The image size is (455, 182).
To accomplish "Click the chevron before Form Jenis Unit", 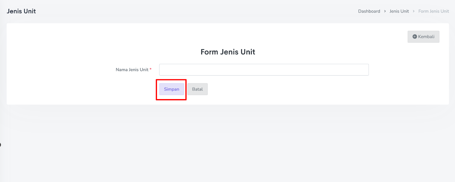I will (413, 11).
